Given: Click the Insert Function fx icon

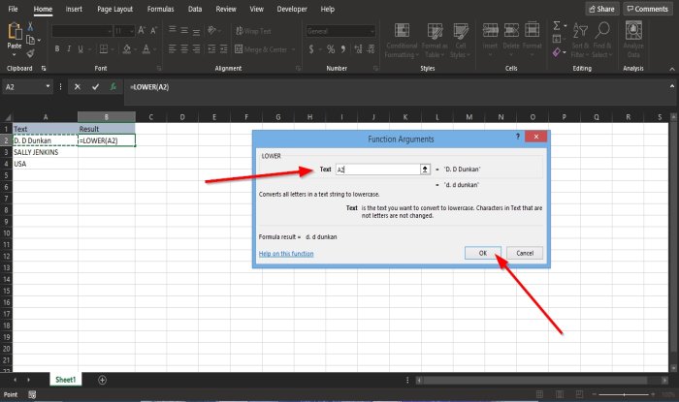Looking at the screenshot, I should [113, 87].
